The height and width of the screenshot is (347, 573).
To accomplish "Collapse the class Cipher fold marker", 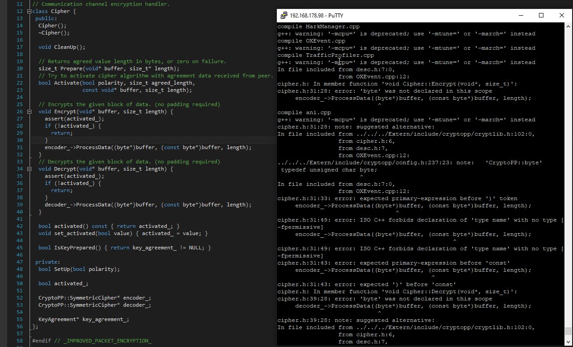I will tap(29, 11).
